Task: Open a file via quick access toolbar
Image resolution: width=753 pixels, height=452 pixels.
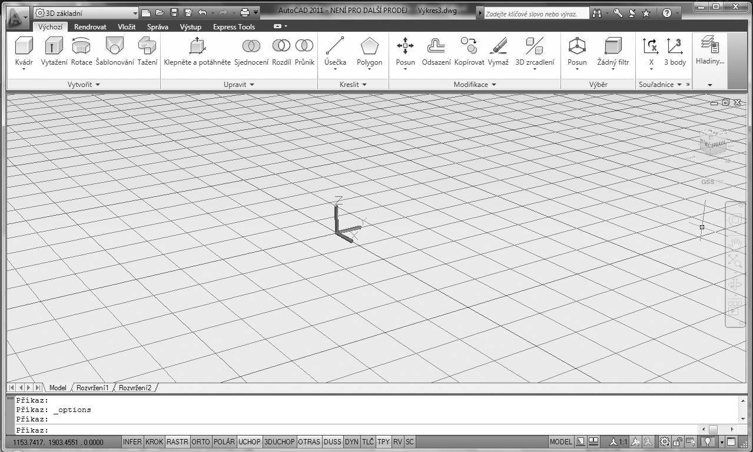Action: click(160, 12)
